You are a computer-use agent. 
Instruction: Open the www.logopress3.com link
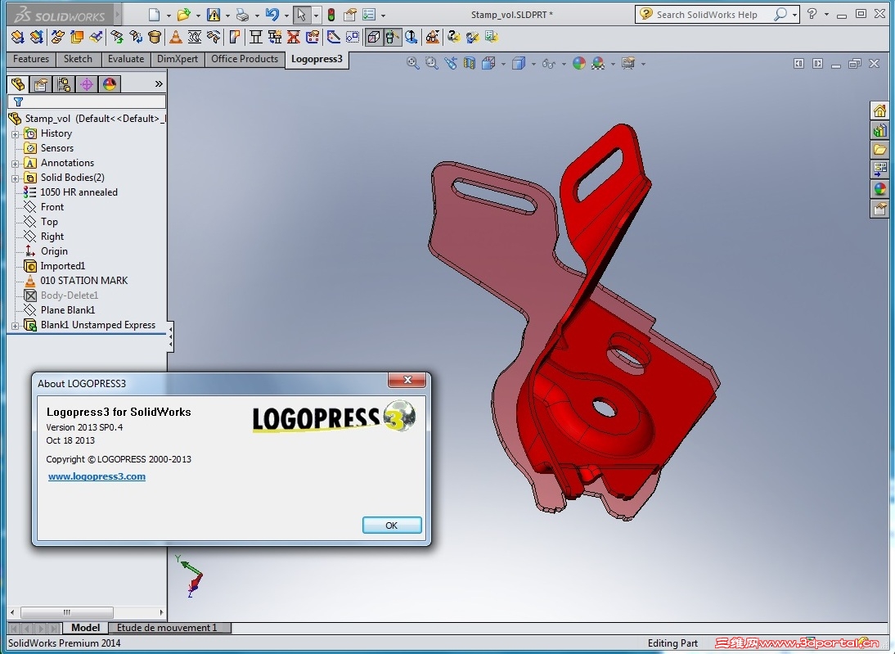click(97, 476)
